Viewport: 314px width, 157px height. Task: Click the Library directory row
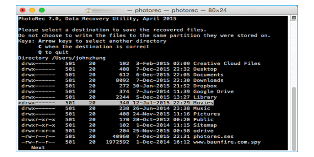205,97
